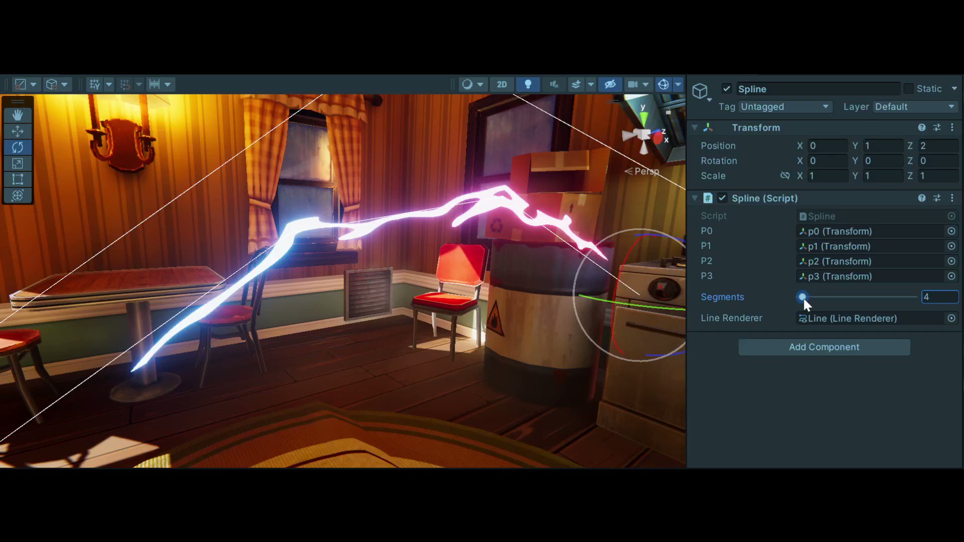Viewport: 964px width, 542px height.
Task: Select the Rect transform tool
Action: pos(18,179)
